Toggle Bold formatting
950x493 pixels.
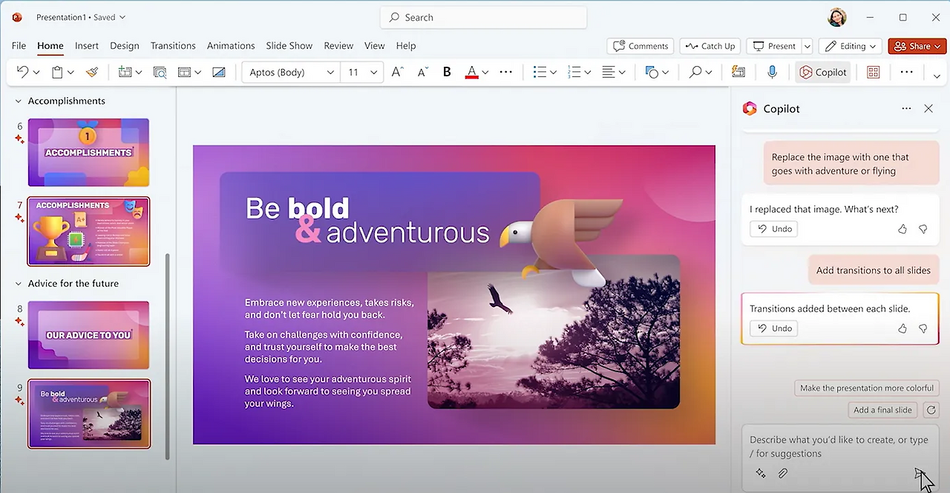pyautogui.click(x=446, y=71)
